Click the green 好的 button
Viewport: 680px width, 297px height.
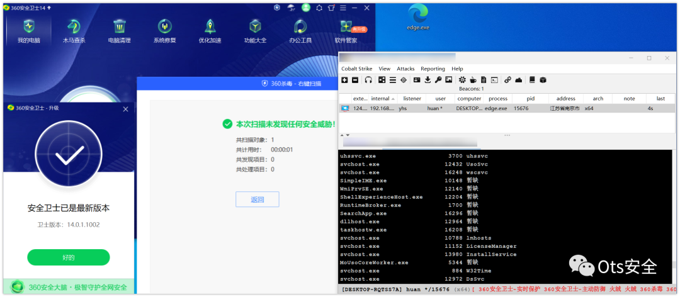(69, 257)
